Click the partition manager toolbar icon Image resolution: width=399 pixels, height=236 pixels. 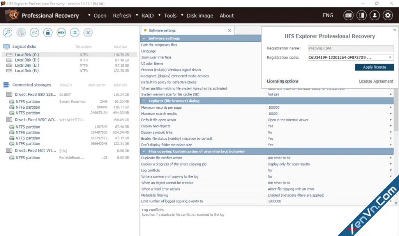click(x=34, y=33)
